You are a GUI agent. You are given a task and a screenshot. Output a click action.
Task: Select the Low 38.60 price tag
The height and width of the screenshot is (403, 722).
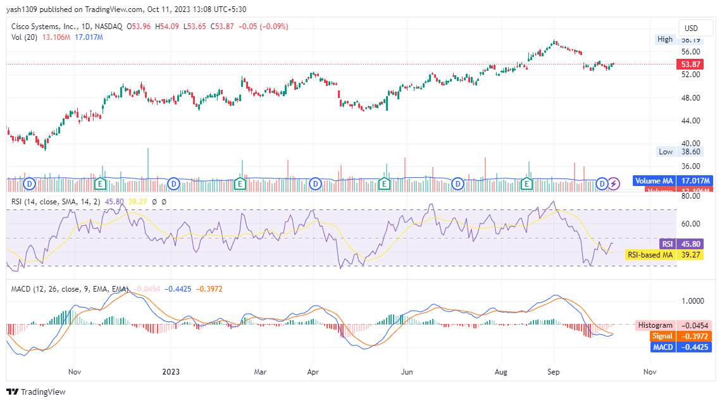680,152
